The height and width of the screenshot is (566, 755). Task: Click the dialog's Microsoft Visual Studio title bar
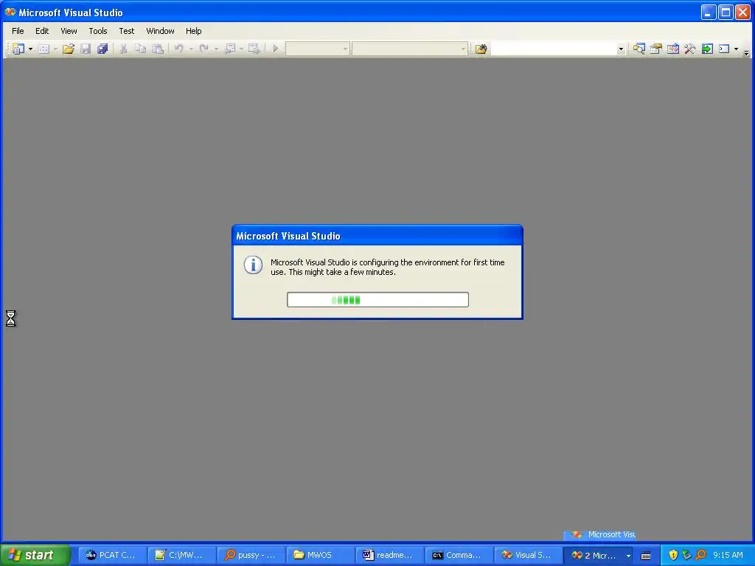tap(377, 236)
